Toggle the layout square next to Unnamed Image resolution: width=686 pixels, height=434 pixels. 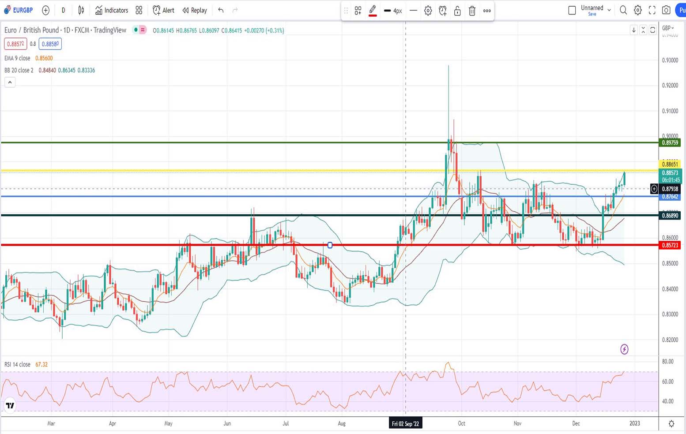(572, 10)
